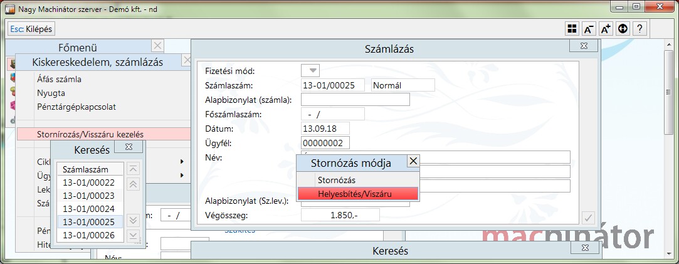Viewport: 679px width, 264px height.
Task: Click the Végösszeg field 1.850,-
Action: pyautogui.click(x=340, y=215)
